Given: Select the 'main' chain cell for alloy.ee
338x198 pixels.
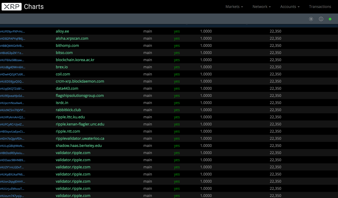Looking at the screenshot, I should pyautogui.click(x=148, y=31).
